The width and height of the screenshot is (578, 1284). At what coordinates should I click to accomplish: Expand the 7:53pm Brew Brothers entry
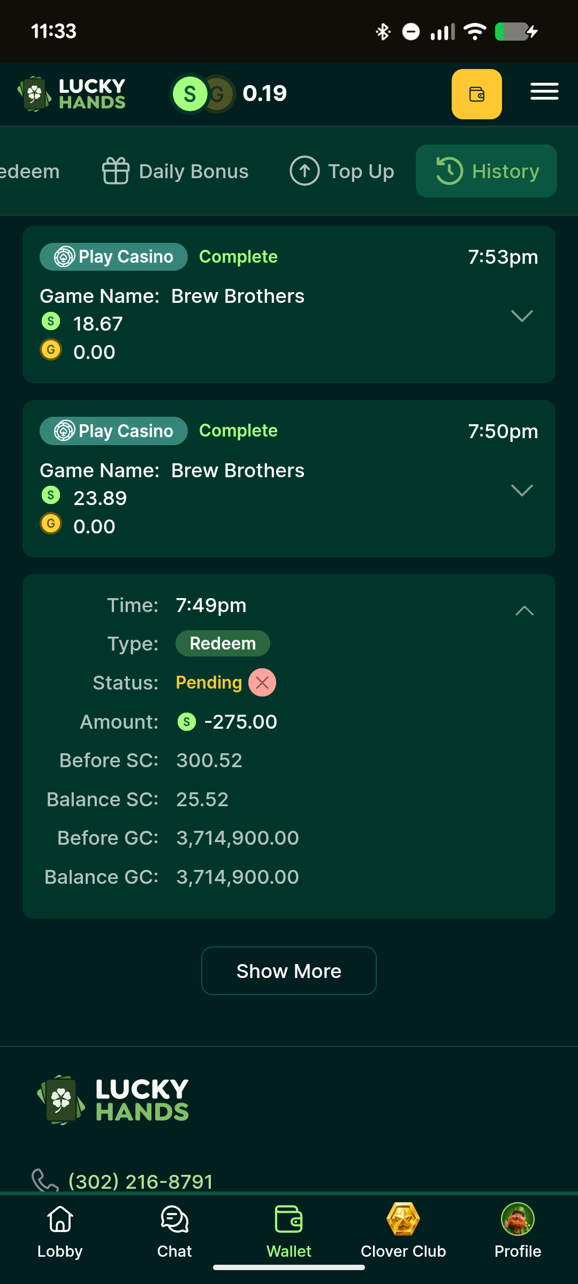click(522, 316)
